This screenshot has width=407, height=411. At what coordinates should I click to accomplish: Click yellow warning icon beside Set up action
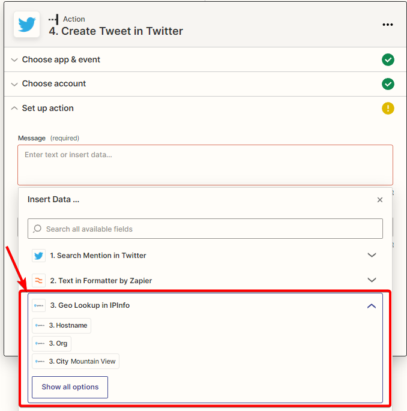(388, 108)
